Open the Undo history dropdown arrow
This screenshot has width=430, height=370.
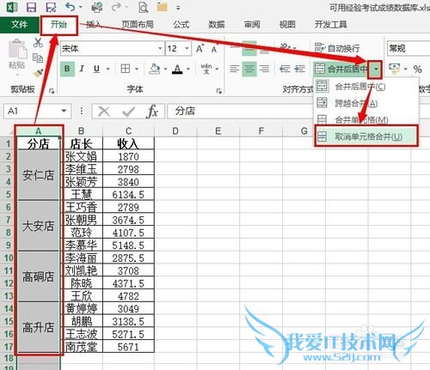tap(81, 7)
